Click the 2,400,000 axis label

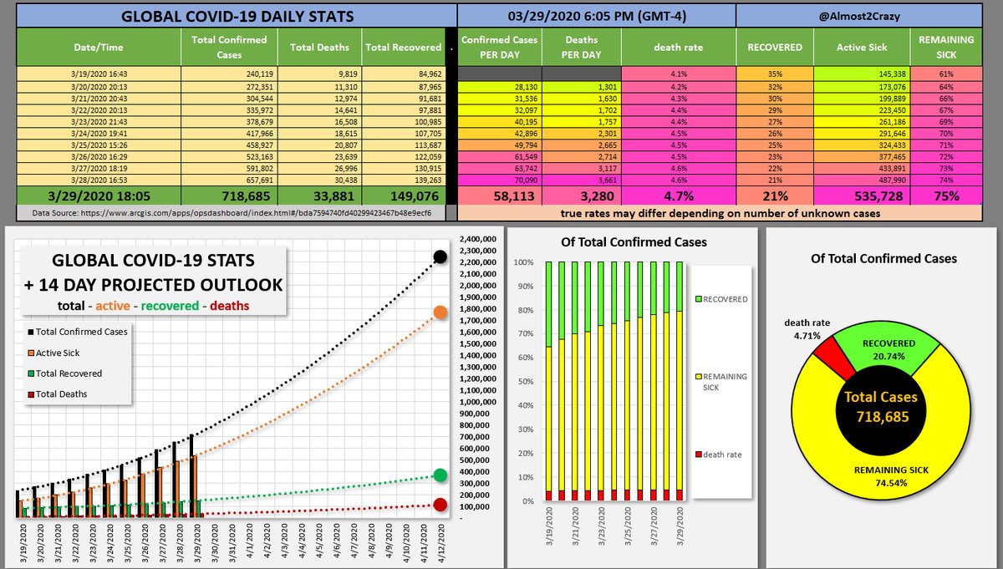480,239
